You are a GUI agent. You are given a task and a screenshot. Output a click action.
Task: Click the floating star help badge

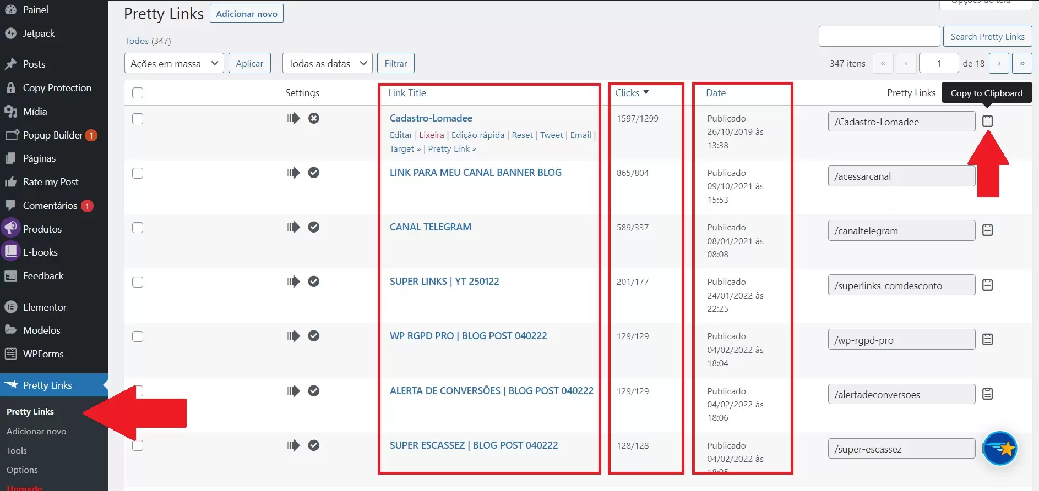coord(1000,449)
